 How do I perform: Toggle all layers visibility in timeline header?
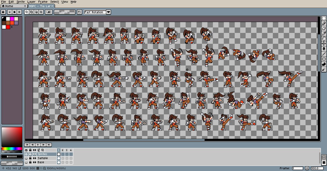click(26, 150)
